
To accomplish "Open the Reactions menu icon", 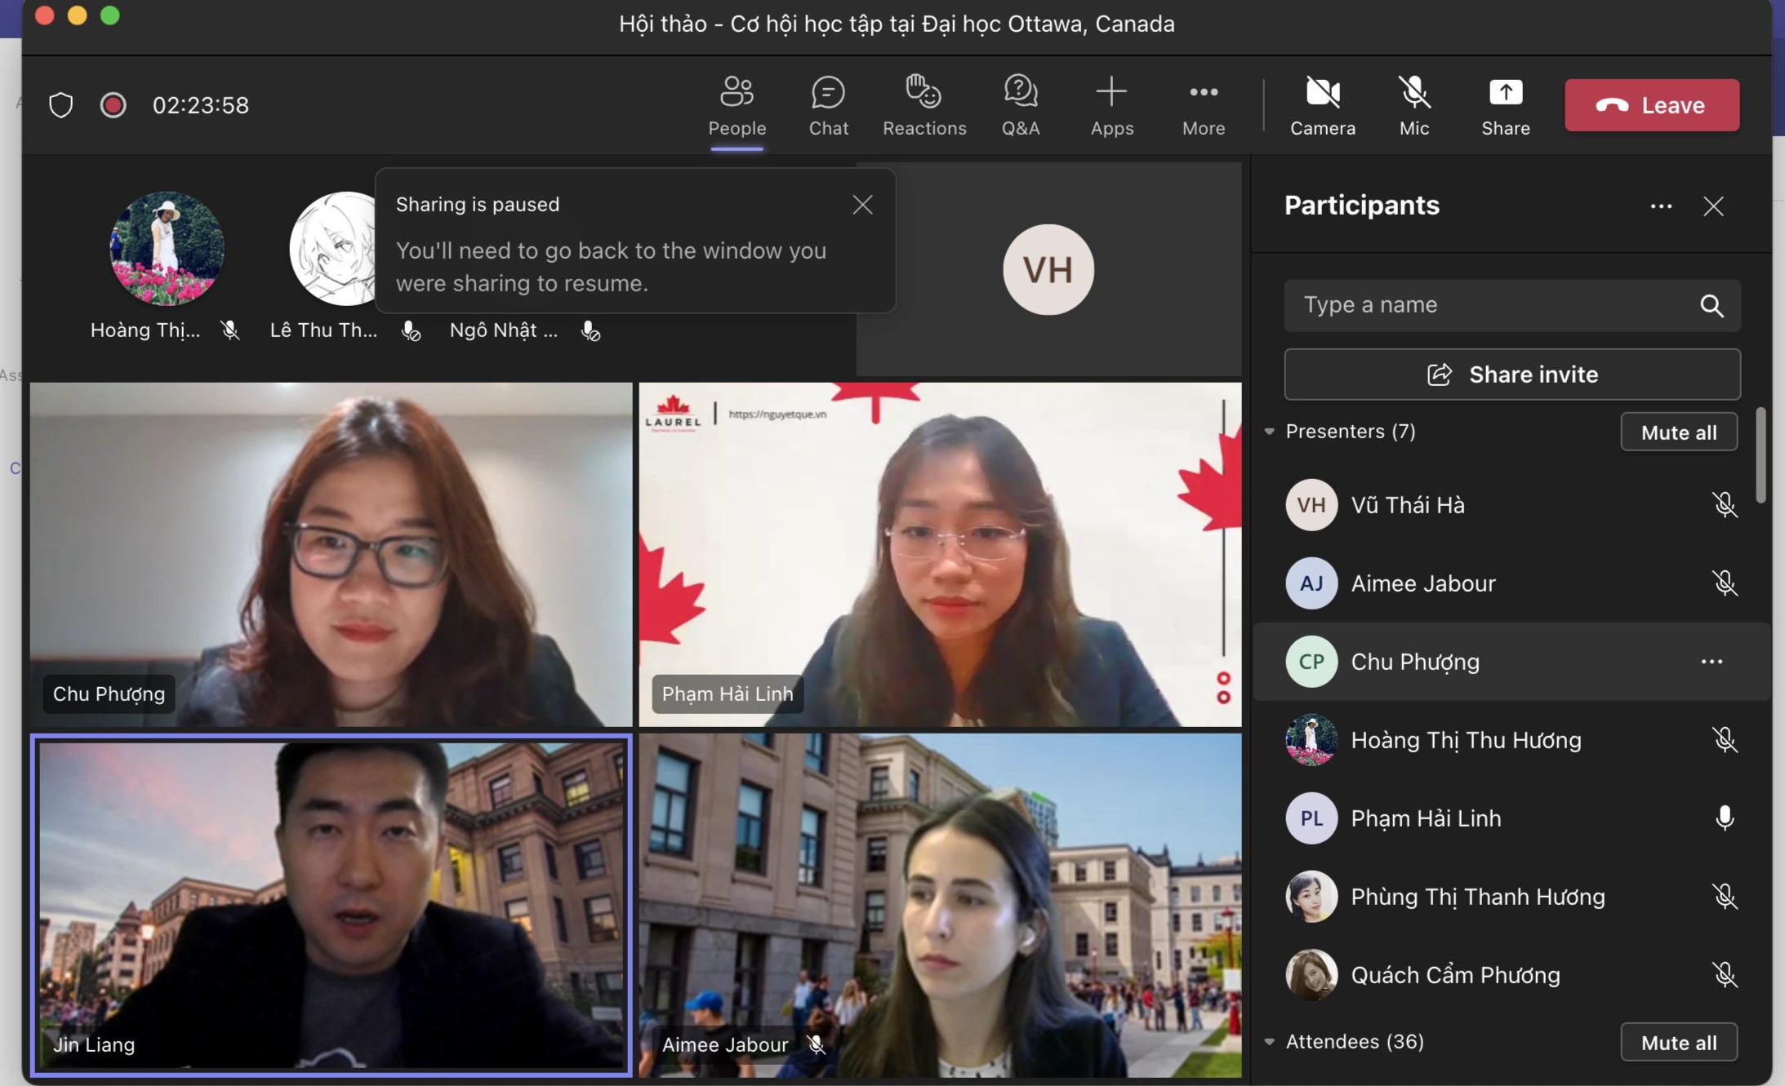I will coord(924,93).
